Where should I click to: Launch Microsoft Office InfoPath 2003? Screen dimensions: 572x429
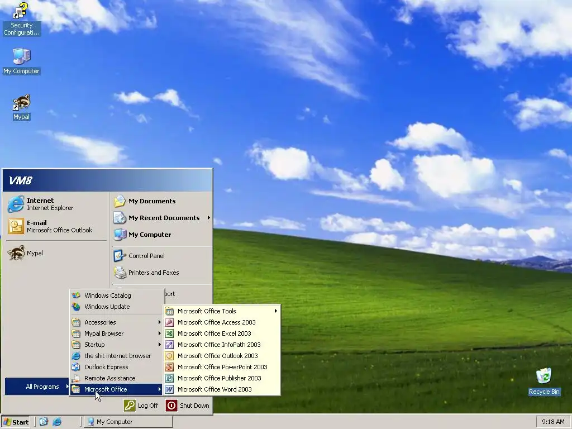(221, 345)
